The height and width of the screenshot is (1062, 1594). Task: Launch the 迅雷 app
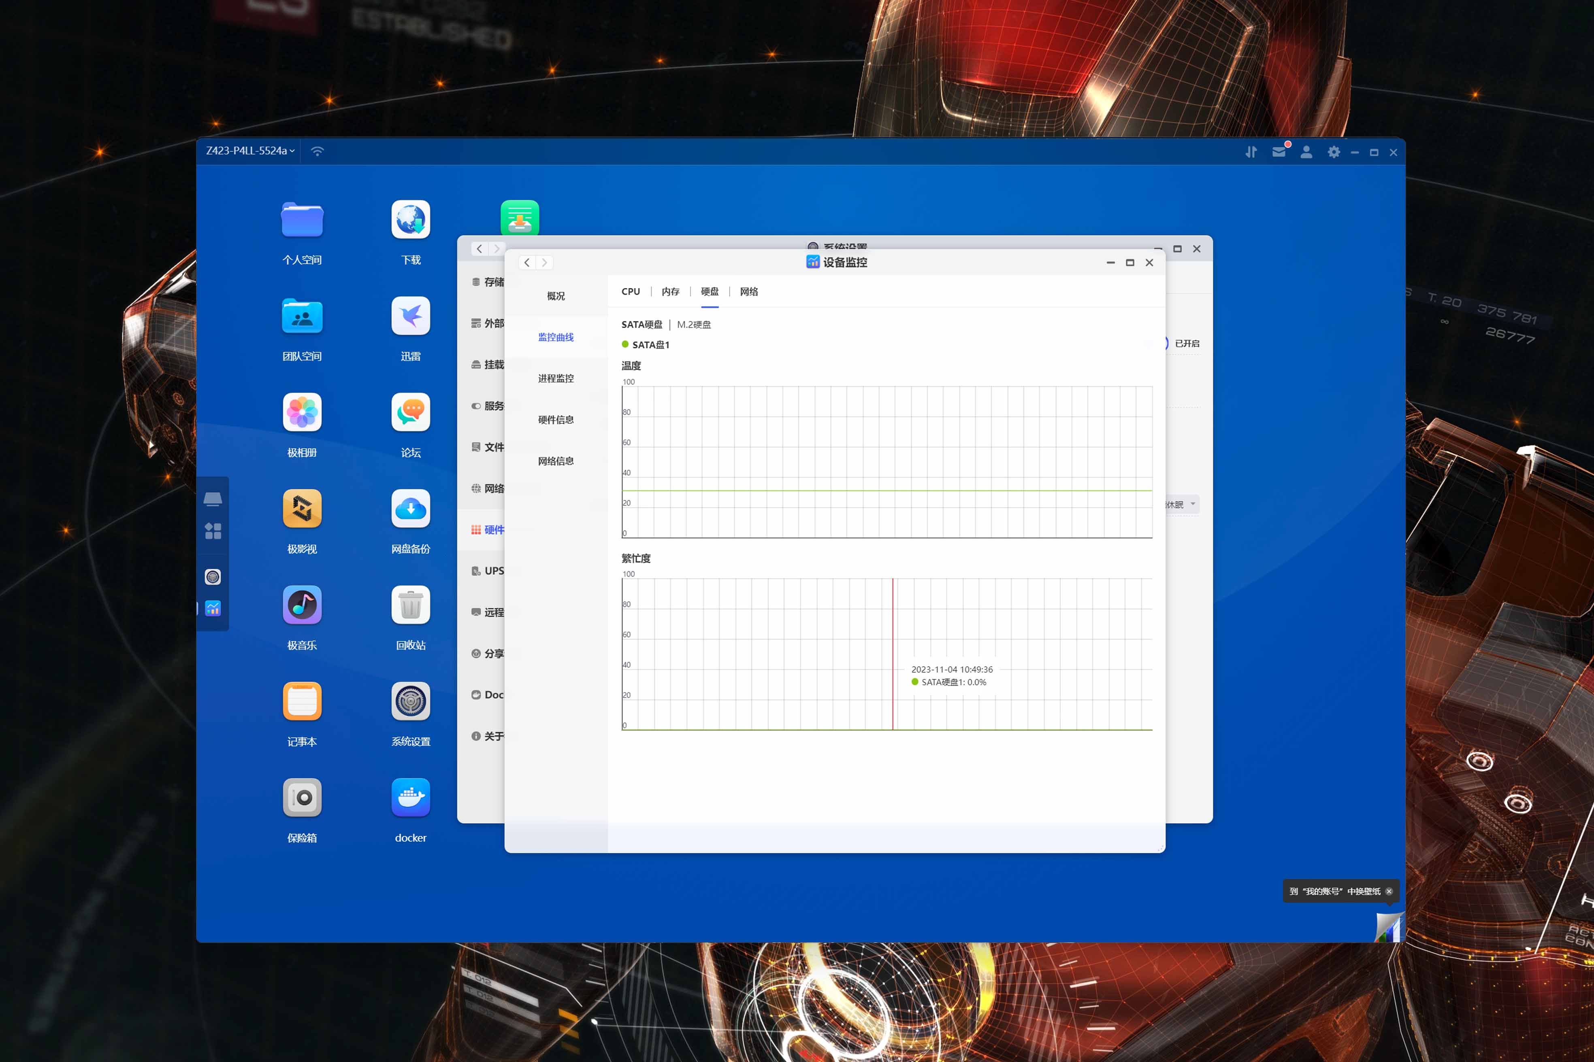[411, 316]
